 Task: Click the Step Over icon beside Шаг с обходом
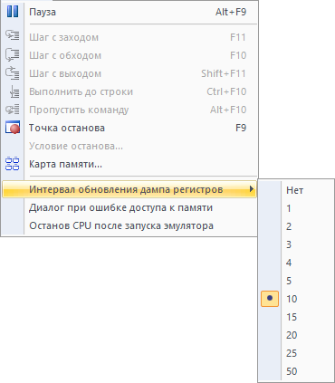13,55
